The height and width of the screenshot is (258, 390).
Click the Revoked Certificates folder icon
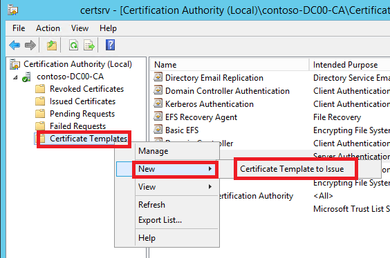[40, 89]
